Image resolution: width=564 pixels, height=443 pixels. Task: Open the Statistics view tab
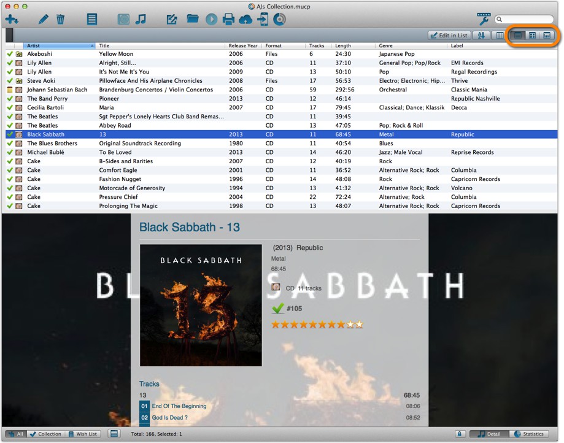click(x=529, y=434)
